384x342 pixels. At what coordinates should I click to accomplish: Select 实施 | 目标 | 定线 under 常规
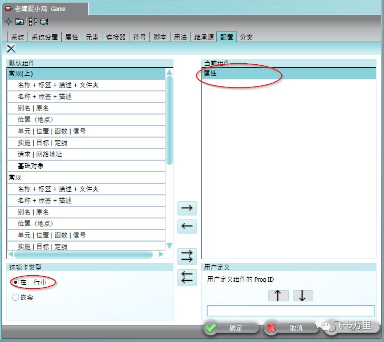click(86, 246)
